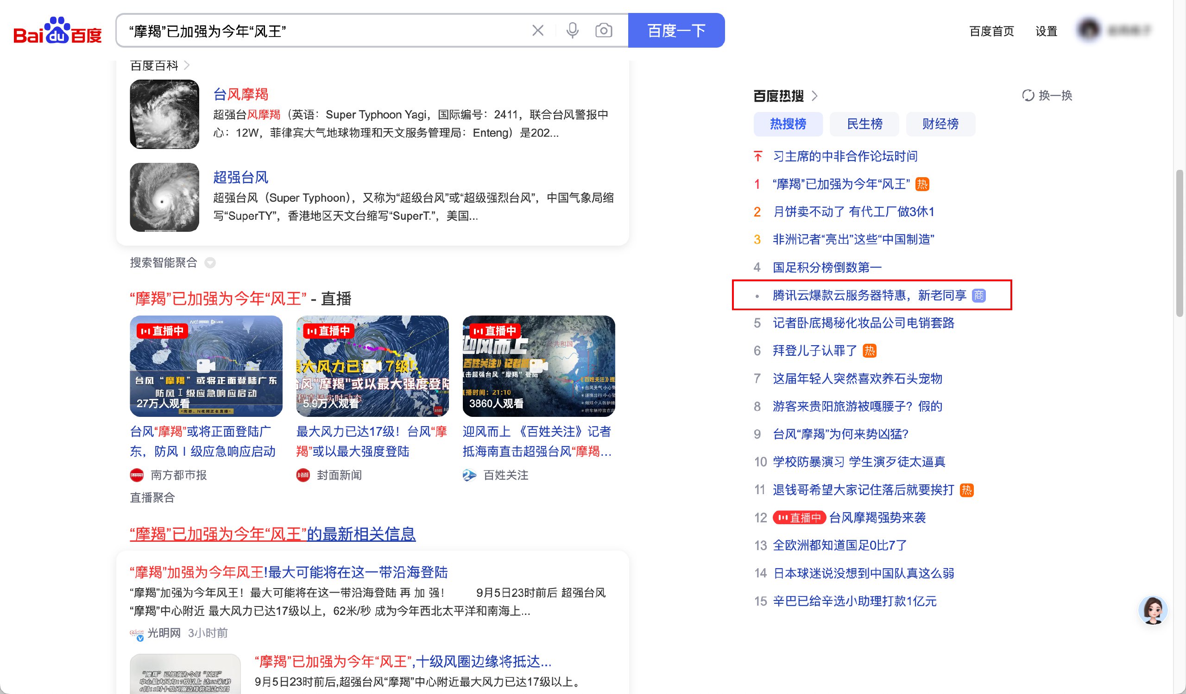Click the 百度一下 search button

tap(676, 31)
